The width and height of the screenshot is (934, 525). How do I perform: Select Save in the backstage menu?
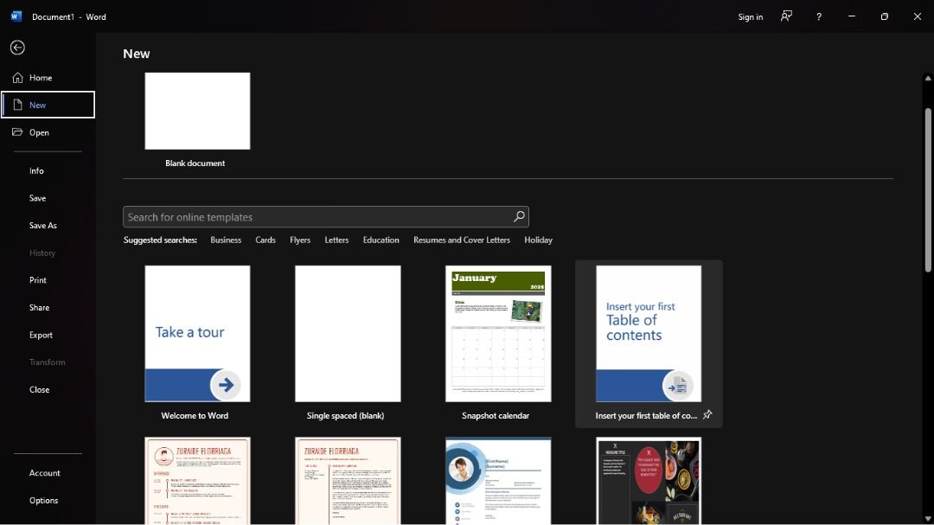click(37, 198)
